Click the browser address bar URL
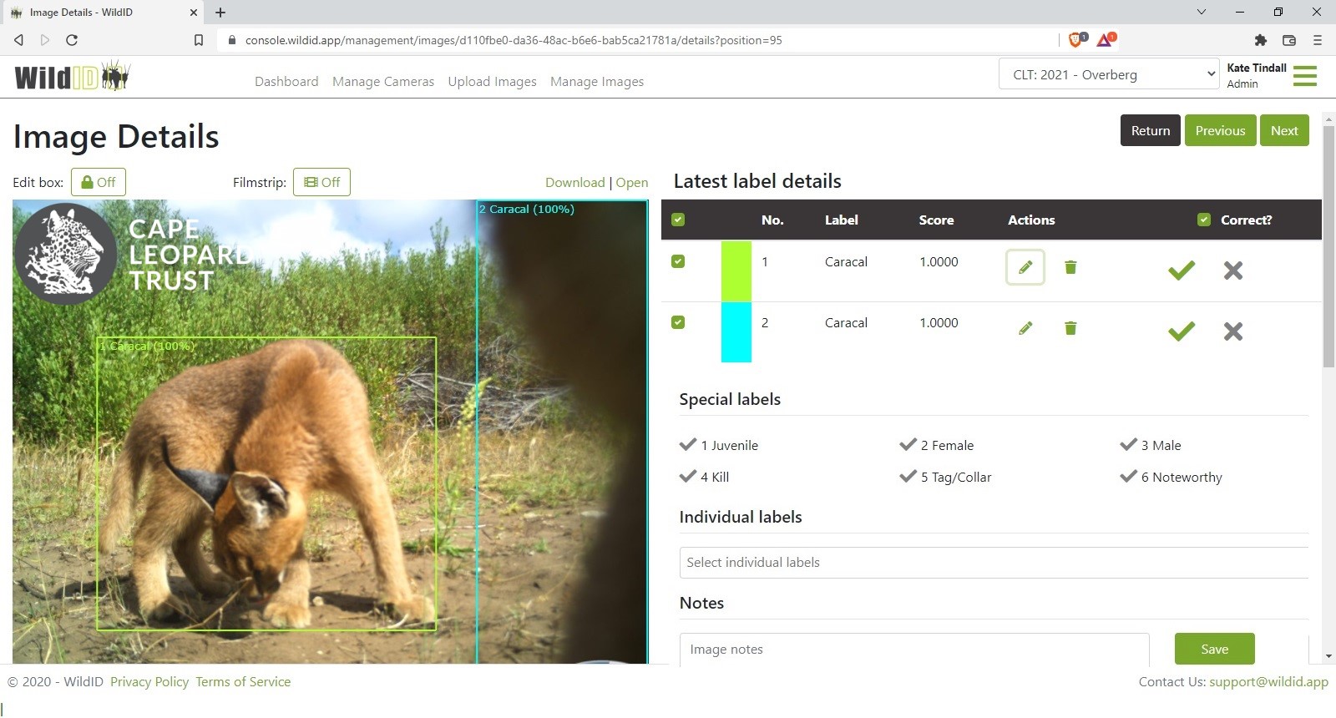The width and height of the screenshot is (1336, 718). [514, 40]
